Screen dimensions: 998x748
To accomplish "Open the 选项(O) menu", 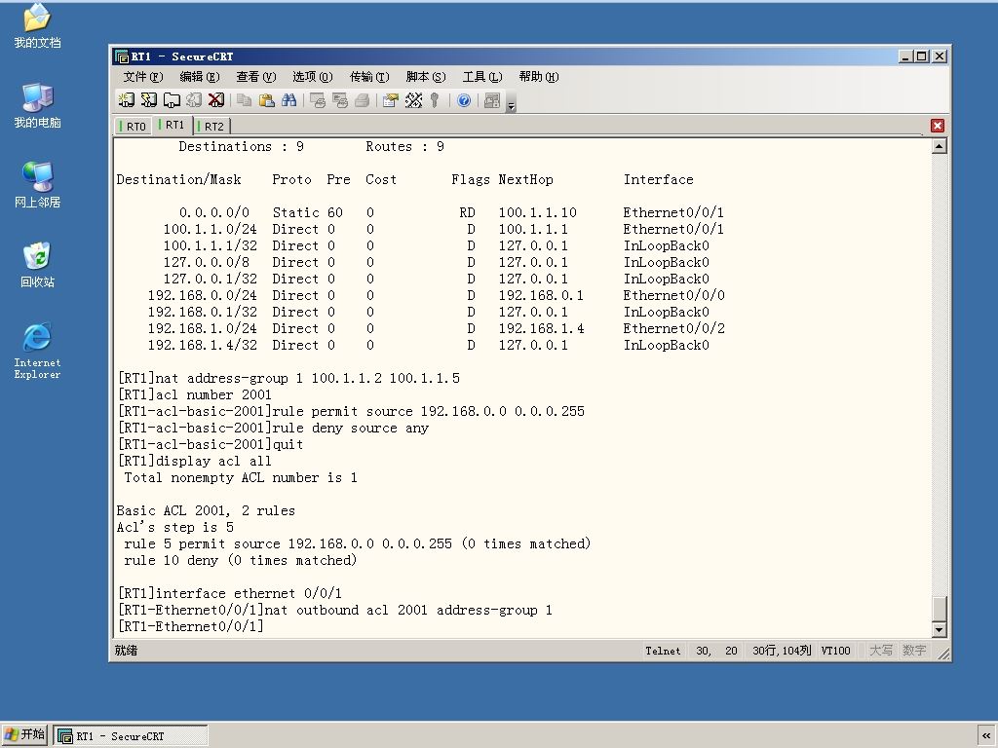I will [313, 77].
